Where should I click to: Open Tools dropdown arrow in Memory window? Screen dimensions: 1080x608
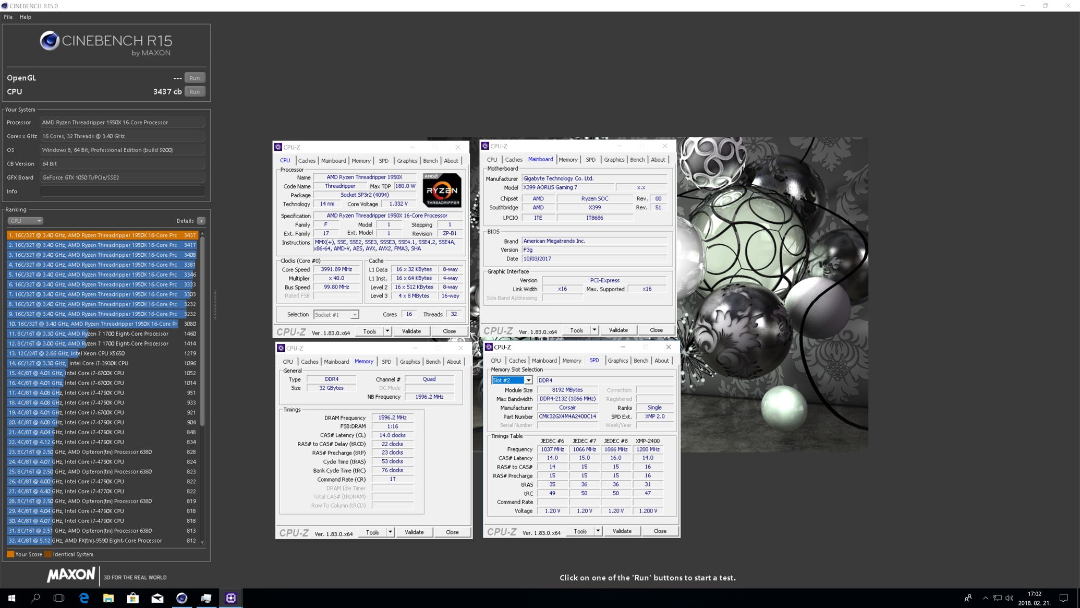(390, 532)
